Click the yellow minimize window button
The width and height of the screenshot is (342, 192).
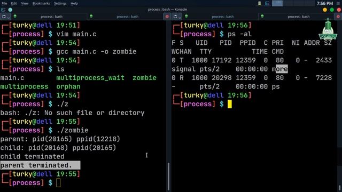(x=325, y=10)
